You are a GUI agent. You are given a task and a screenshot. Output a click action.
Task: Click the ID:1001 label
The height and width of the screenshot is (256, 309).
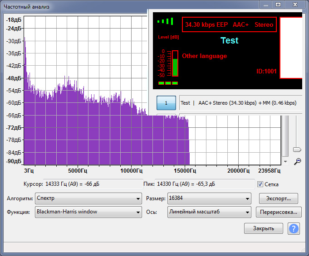(x=266, y=71)
